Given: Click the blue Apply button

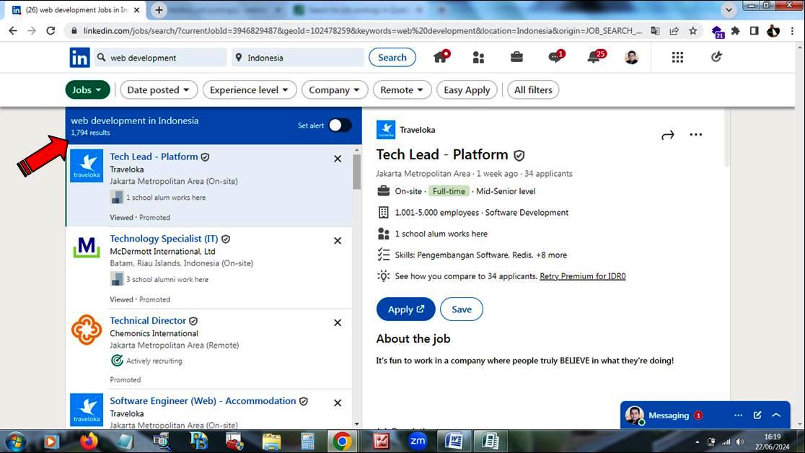Looking at the screenshot, I should pos(405,309).
